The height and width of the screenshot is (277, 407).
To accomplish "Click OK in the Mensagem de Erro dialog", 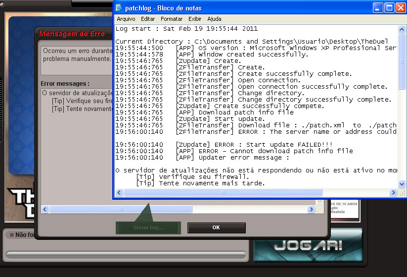I will pyautogui.click(x=217, y=227).
